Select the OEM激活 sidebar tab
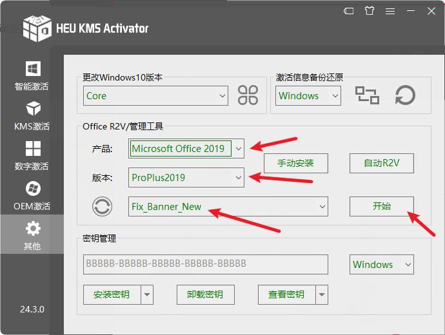Screen dimensions: 445x335 tap(32, 196)
